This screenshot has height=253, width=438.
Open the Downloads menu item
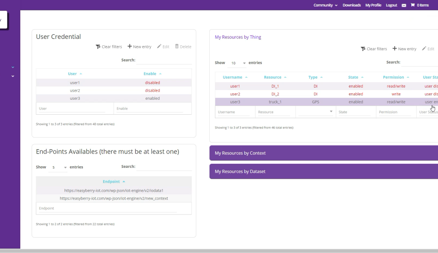click(352, 5)
